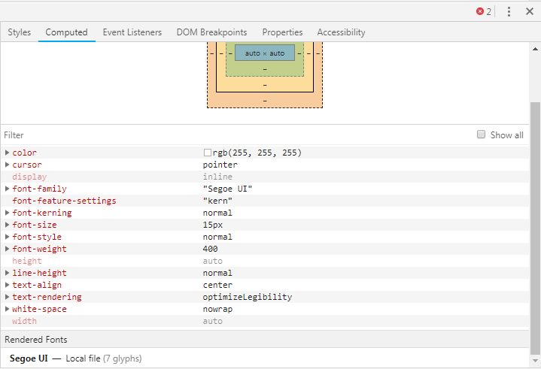Open the Properties tab

(x=282, y=32)
